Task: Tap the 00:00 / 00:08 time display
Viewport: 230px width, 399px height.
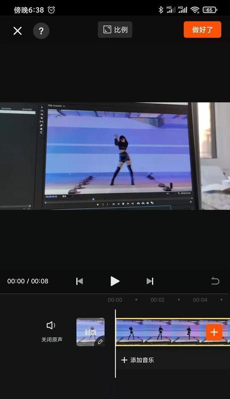Action: (x=28, y=281)
